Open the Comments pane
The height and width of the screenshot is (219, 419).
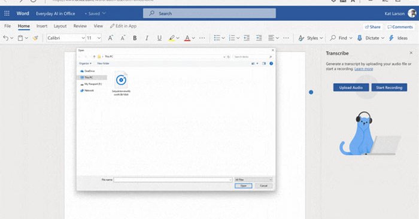tap(400, 27)
